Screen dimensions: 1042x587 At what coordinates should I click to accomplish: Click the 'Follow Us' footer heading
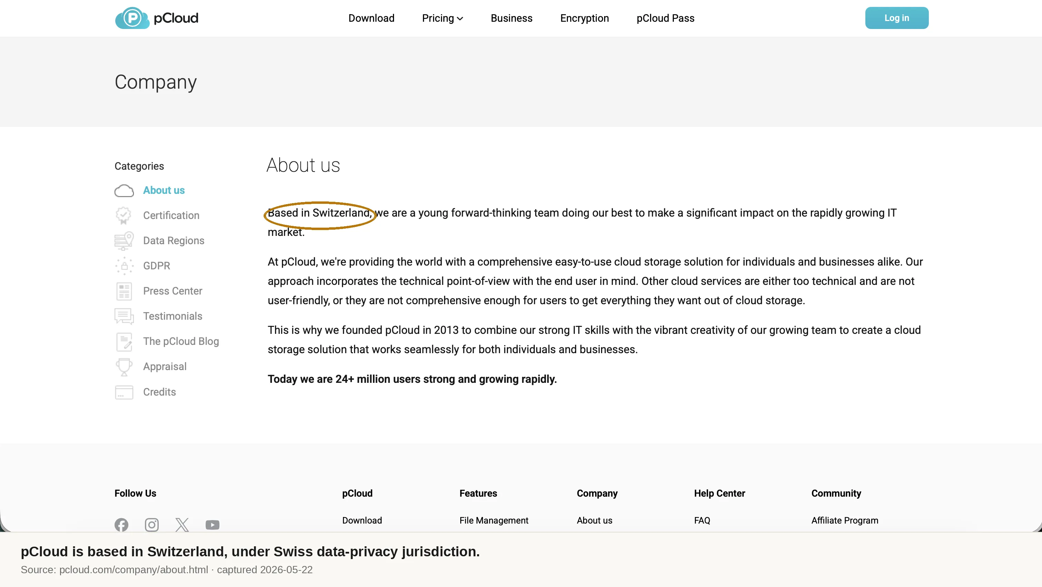(x=135, y=493)
